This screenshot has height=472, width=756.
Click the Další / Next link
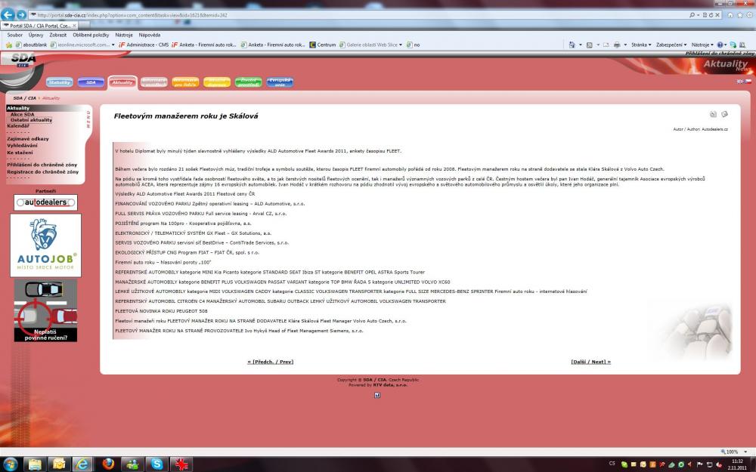click(590, 362)
